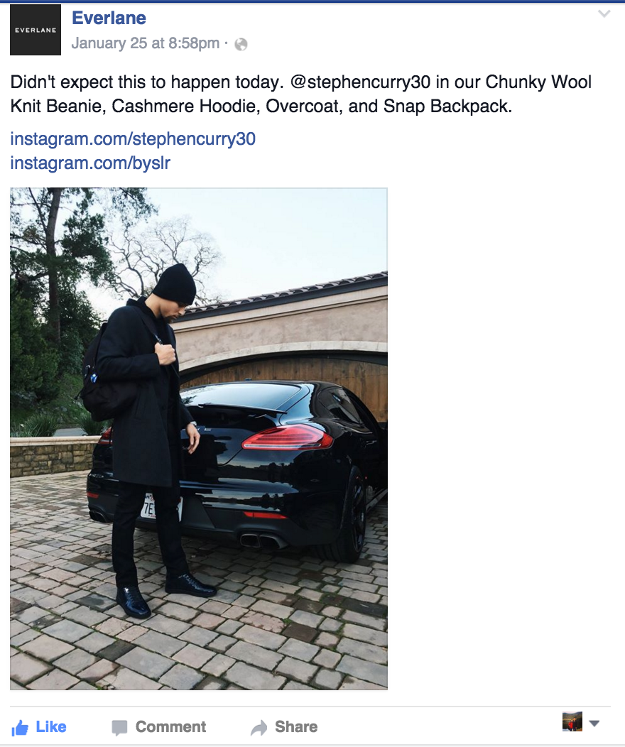Open the January 25 at 8:58pm timestamp

click(146, 43)
